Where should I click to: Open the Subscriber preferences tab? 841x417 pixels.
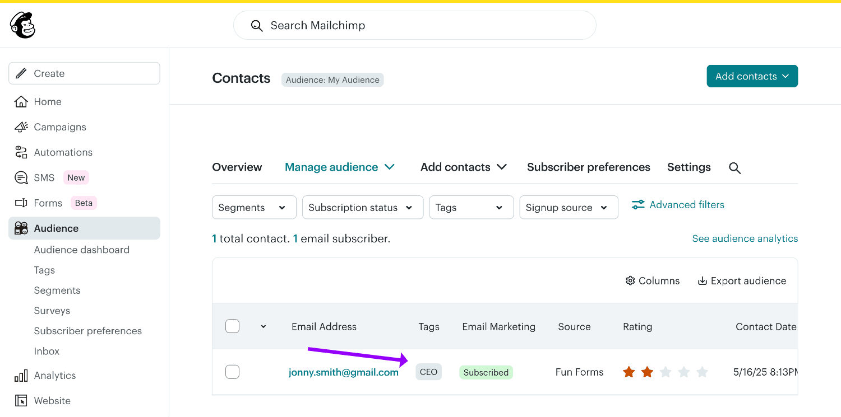click(589, 167)
